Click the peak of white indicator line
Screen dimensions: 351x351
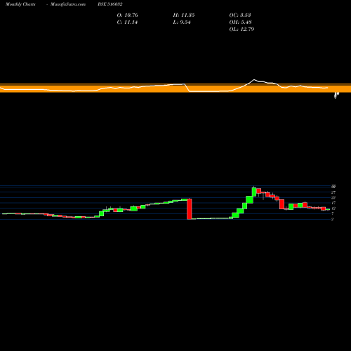254,80
